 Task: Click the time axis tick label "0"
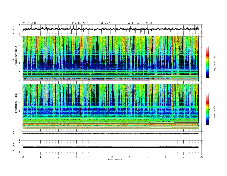[x=23, y=157]
